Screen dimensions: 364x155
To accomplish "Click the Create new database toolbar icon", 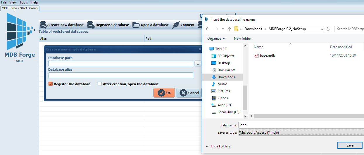I will (x=44, y=25).
